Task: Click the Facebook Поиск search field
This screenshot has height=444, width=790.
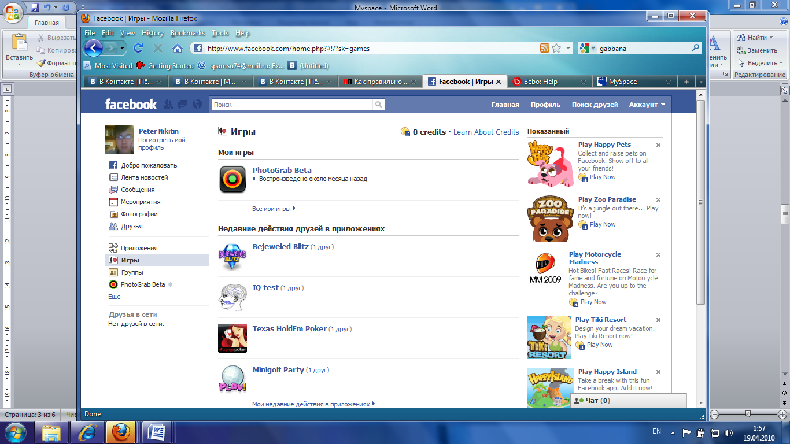Action: coord(292,105)
